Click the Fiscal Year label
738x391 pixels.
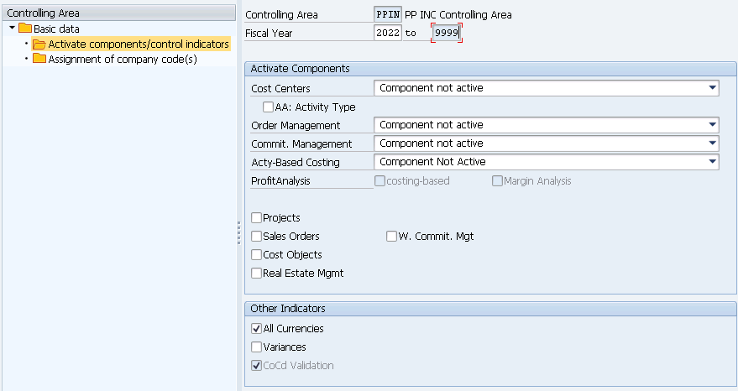click(269, 34)
